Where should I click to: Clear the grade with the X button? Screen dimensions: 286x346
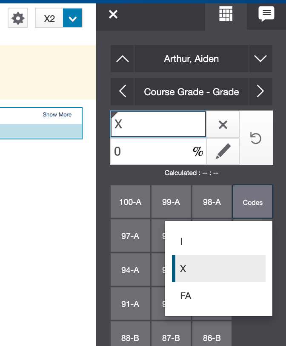click(x=223, y=124)
